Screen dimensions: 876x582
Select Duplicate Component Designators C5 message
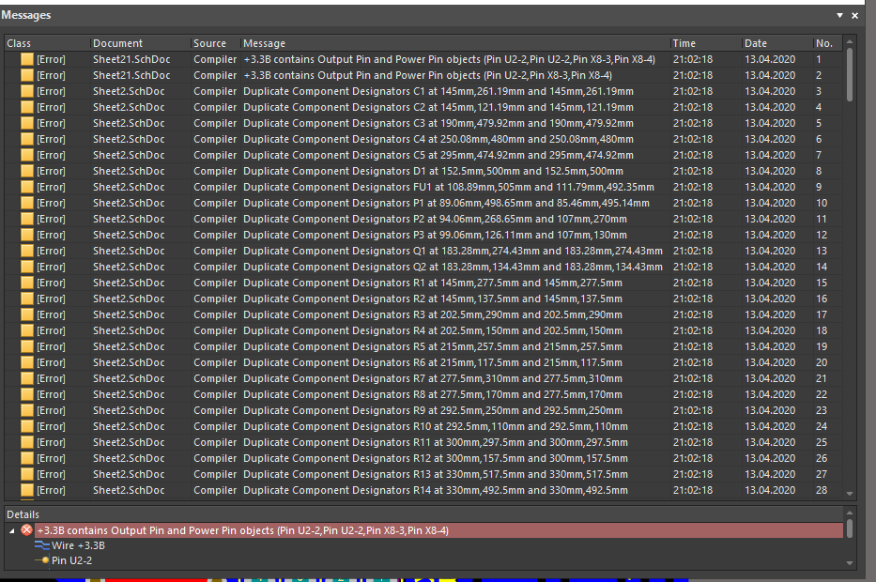[x=424, y=155]
